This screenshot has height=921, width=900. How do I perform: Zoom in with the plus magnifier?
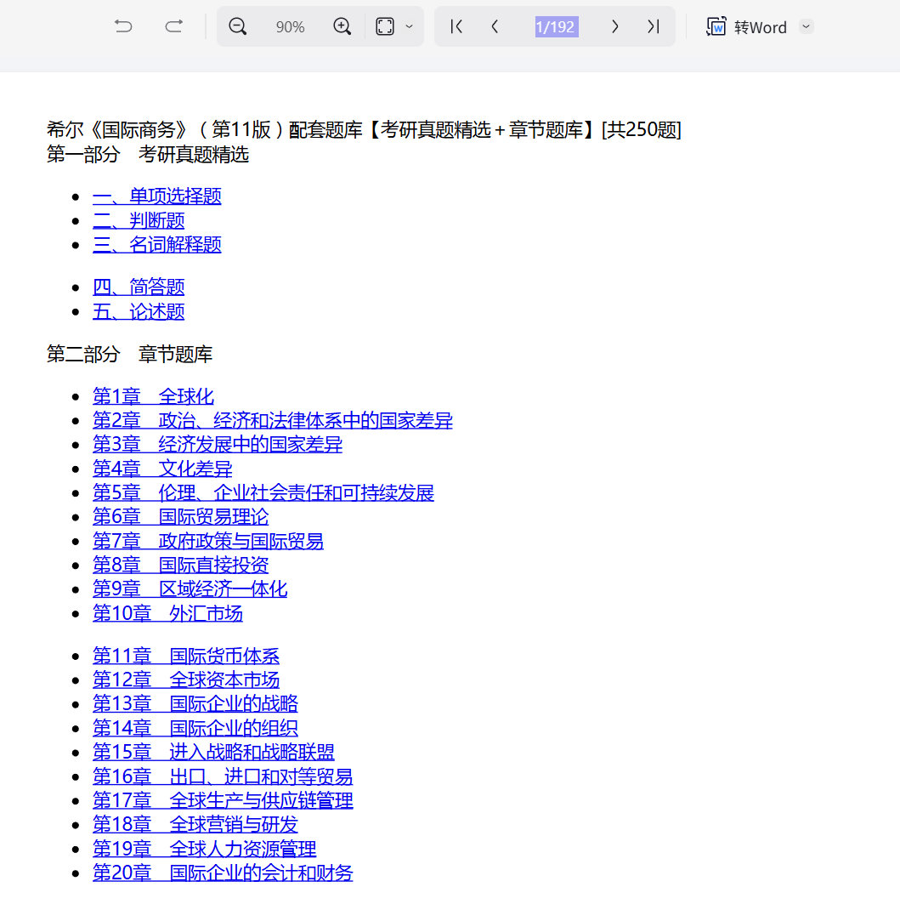(342, 27)
